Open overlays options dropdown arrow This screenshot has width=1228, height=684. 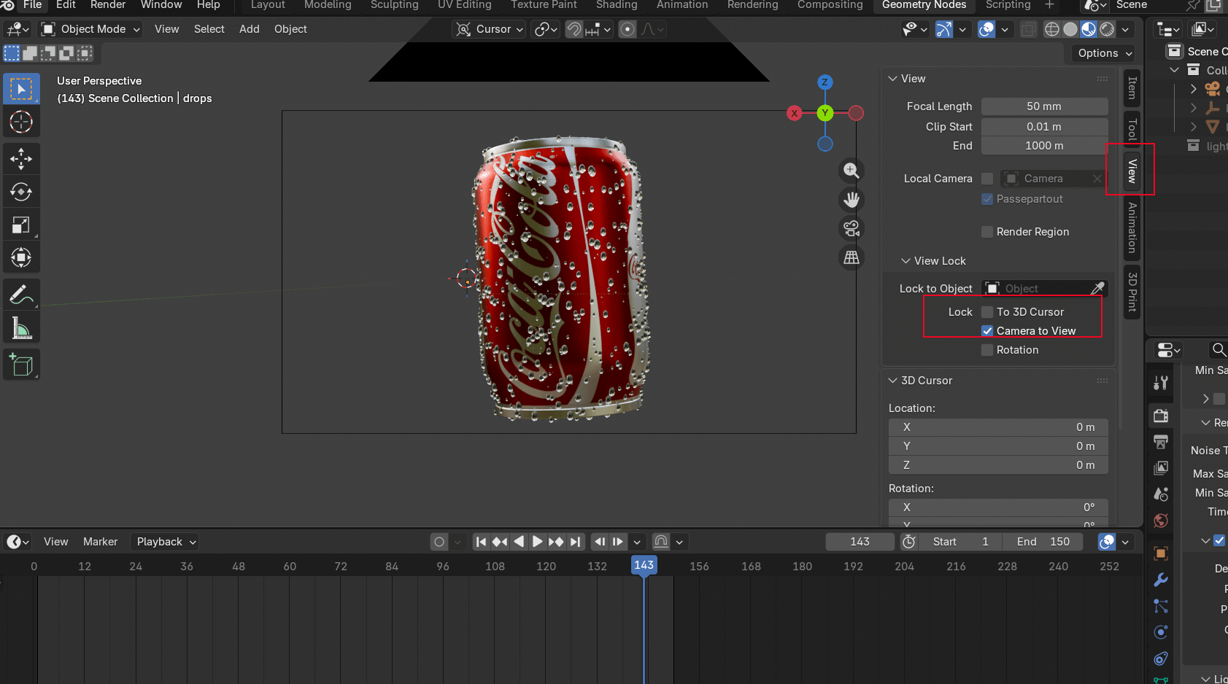1005,29
